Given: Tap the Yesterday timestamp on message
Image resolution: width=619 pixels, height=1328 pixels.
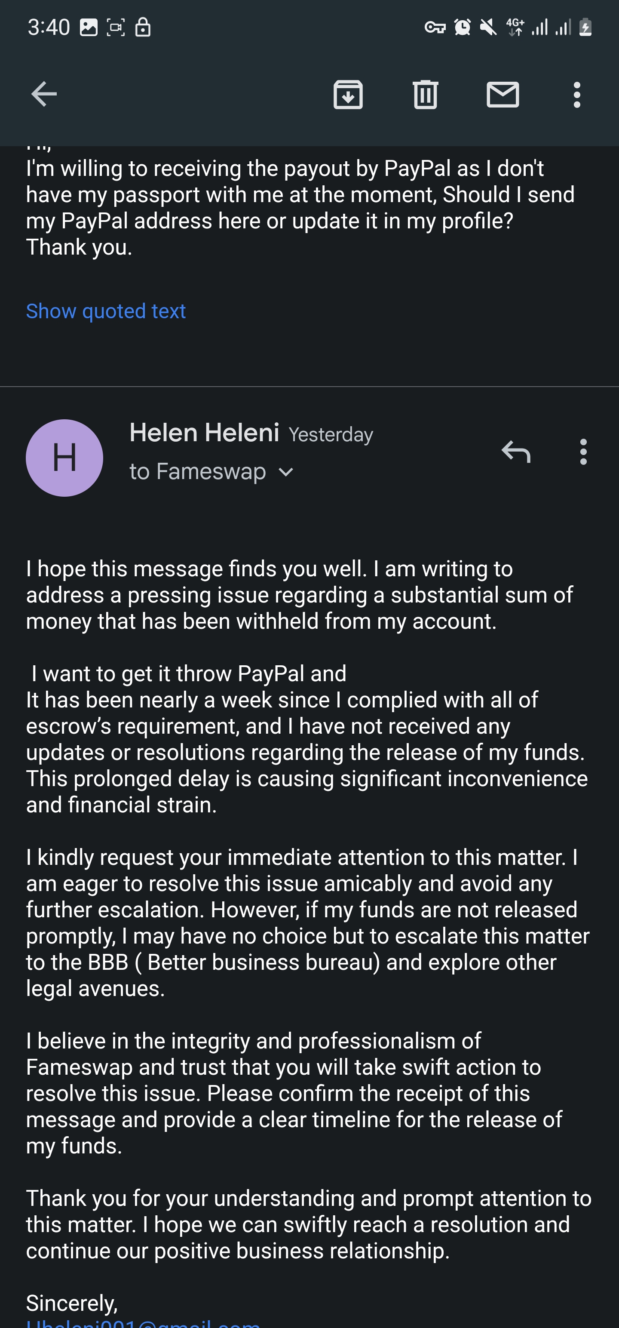Looking at the screenshot, I should click(x=331, y=435).
